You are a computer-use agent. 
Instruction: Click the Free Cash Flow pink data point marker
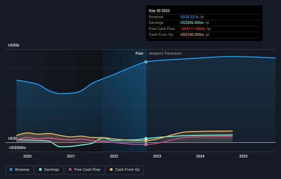pos(146,144)
